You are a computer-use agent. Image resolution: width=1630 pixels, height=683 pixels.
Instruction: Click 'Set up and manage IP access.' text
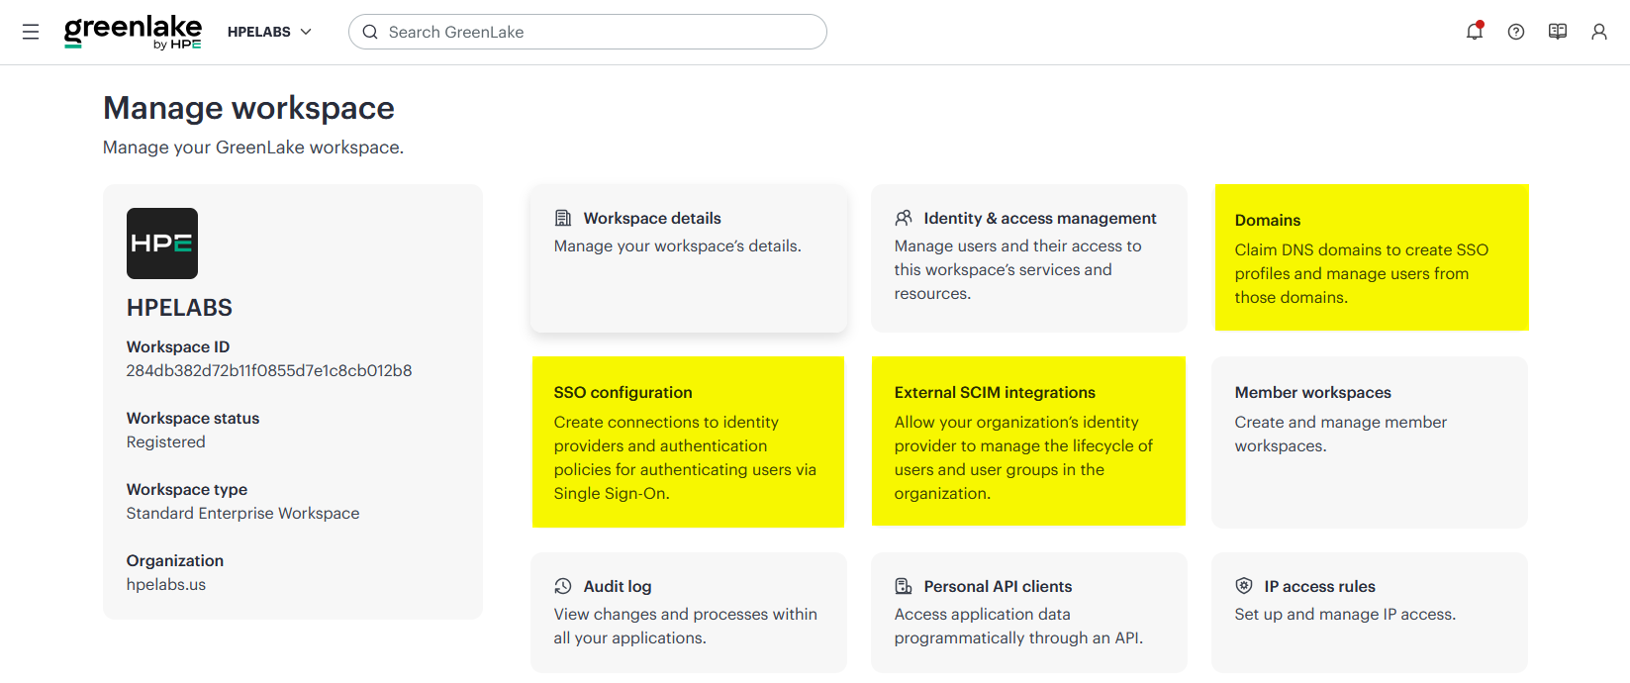pyautogui.click(x=1346, y=614)
